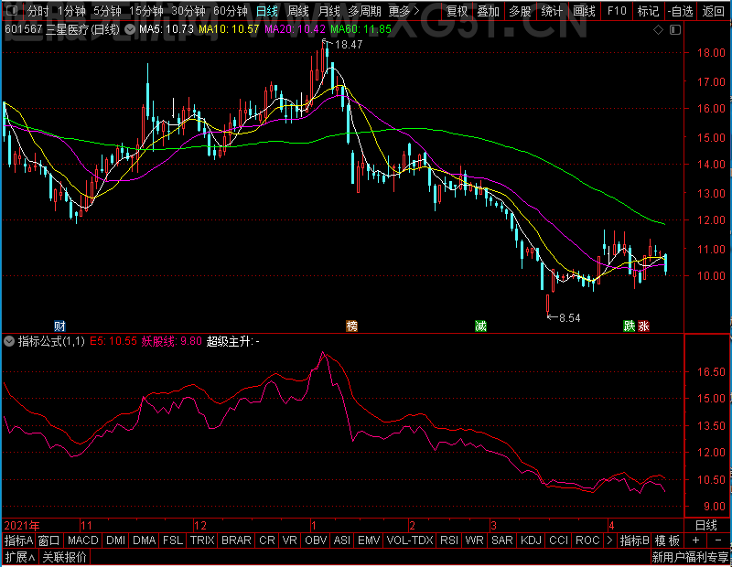Click the diamond icon above the chart
Screen dimensions: 732x567
tap(658, 30)
